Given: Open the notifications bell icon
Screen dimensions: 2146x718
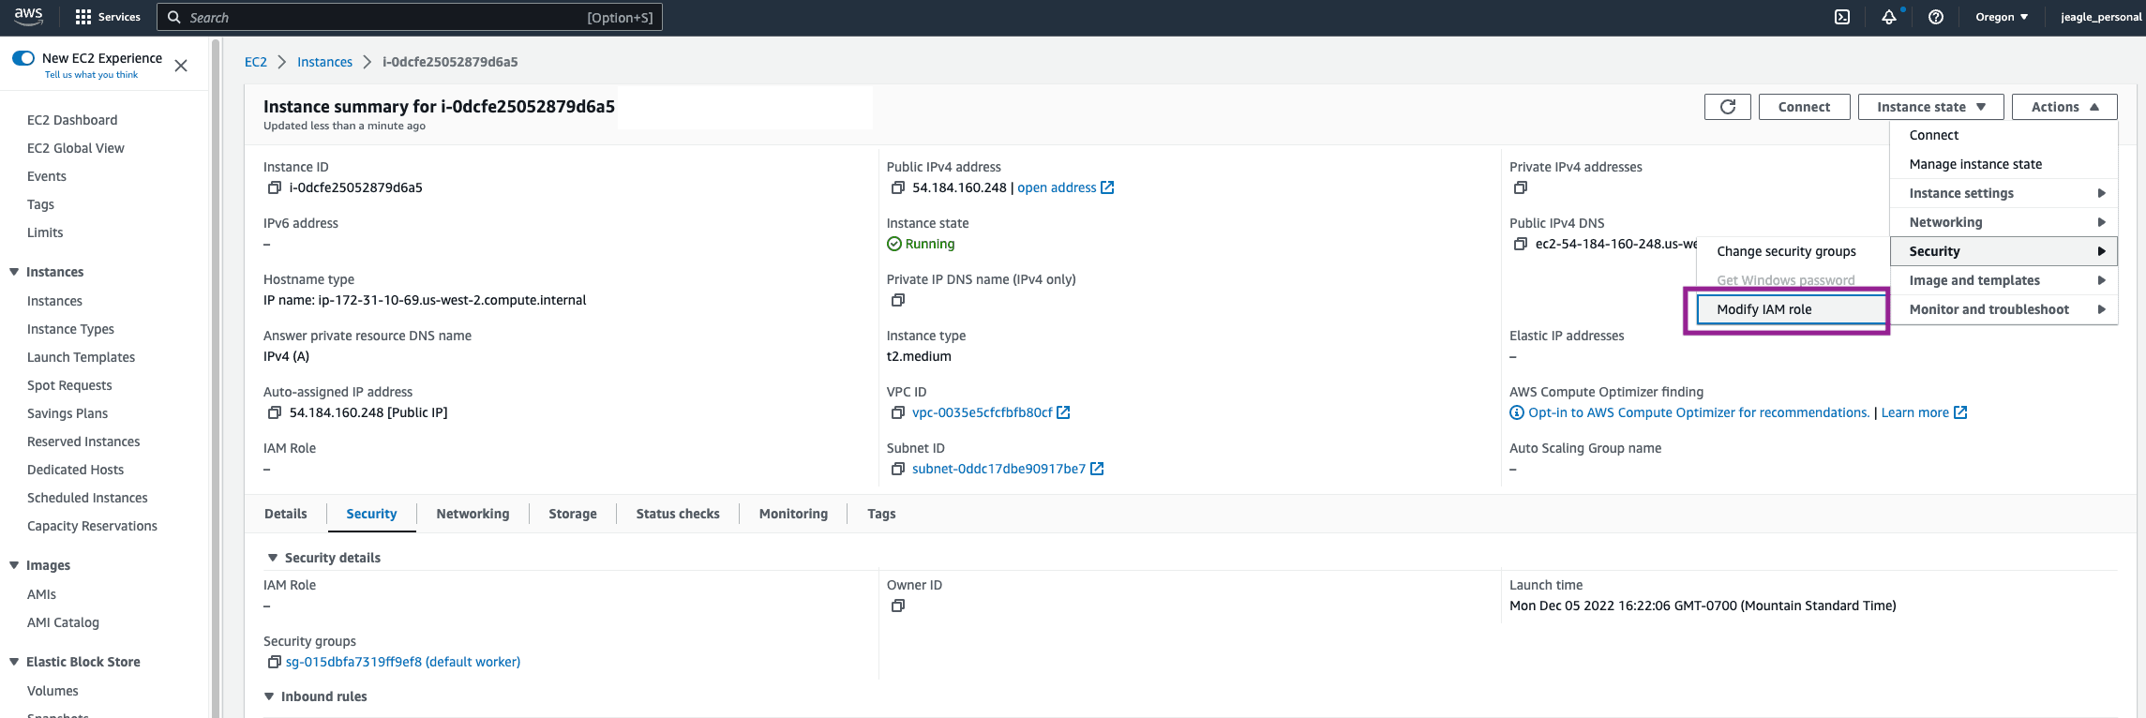Looking at the screenshot, I should 1888,17.
